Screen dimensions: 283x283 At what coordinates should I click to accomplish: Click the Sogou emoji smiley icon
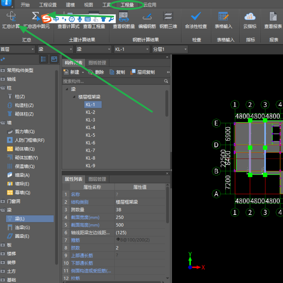tap(72, 19)
